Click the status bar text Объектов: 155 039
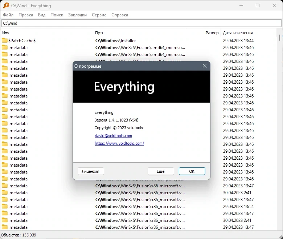 (19, 235)
